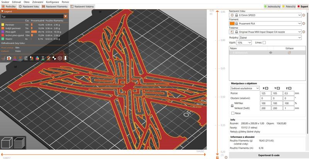Viewport: 309px width, 159px height.
Task: Open the Pomoc menu
Action: click(x=65, y=2)
